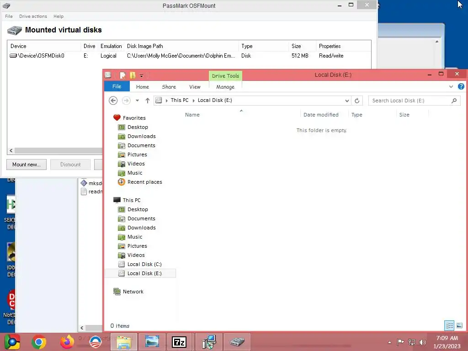
Task: Open Google Chrome from the taskbar
Action: (38, 342)
